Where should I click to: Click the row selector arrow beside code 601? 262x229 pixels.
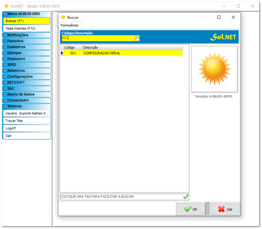(62, 53)
